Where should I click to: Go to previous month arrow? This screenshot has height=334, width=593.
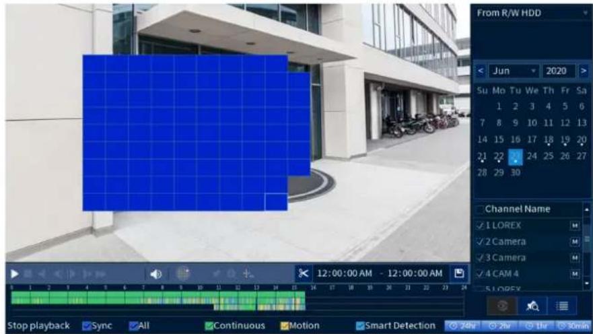click(481, 71)
